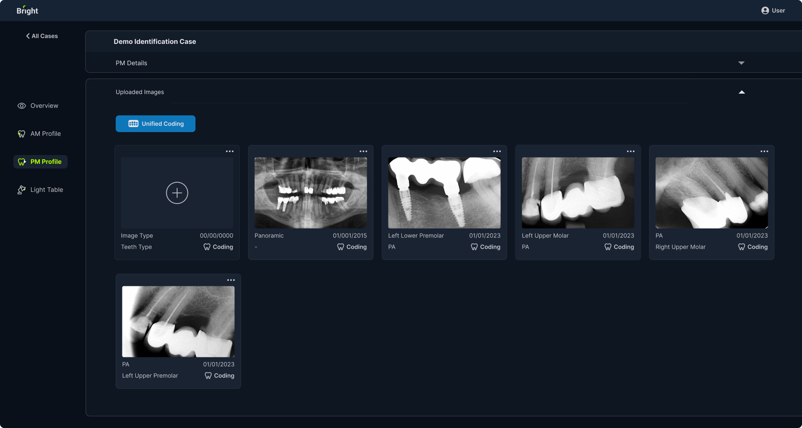Open options menu on Right Upper Molar card
Image resolution: width=802 pixels, height=428 pixels.
[764, 151]
